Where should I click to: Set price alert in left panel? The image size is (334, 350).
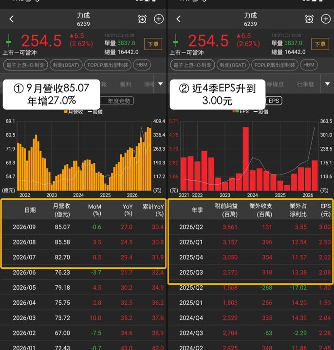142,19
